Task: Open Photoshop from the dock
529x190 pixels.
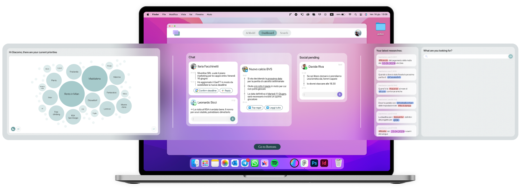Action: [x=314, y=163]
